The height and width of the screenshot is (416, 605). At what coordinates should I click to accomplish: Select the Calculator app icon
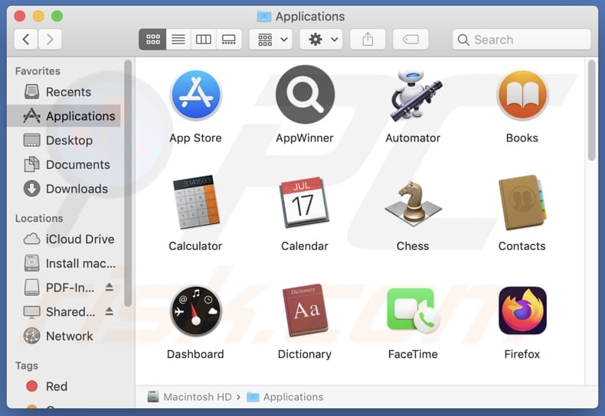click(x=195, y=202)
